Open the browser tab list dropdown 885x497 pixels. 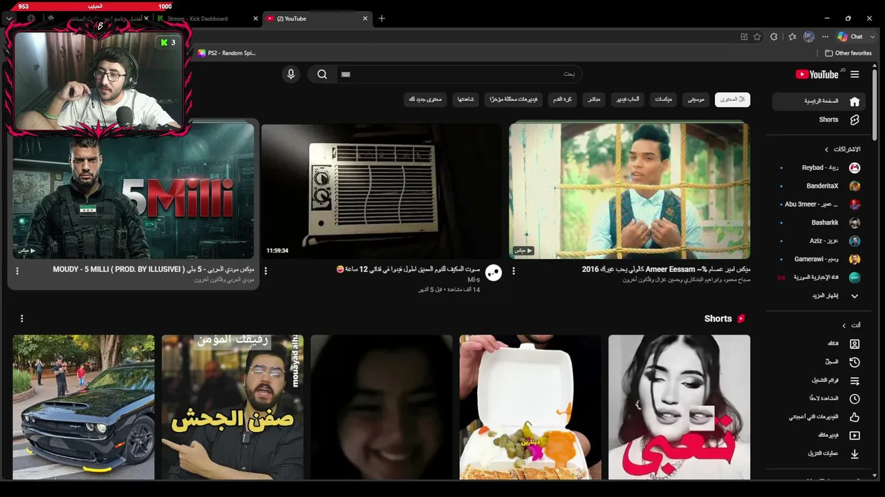point(9,19)
